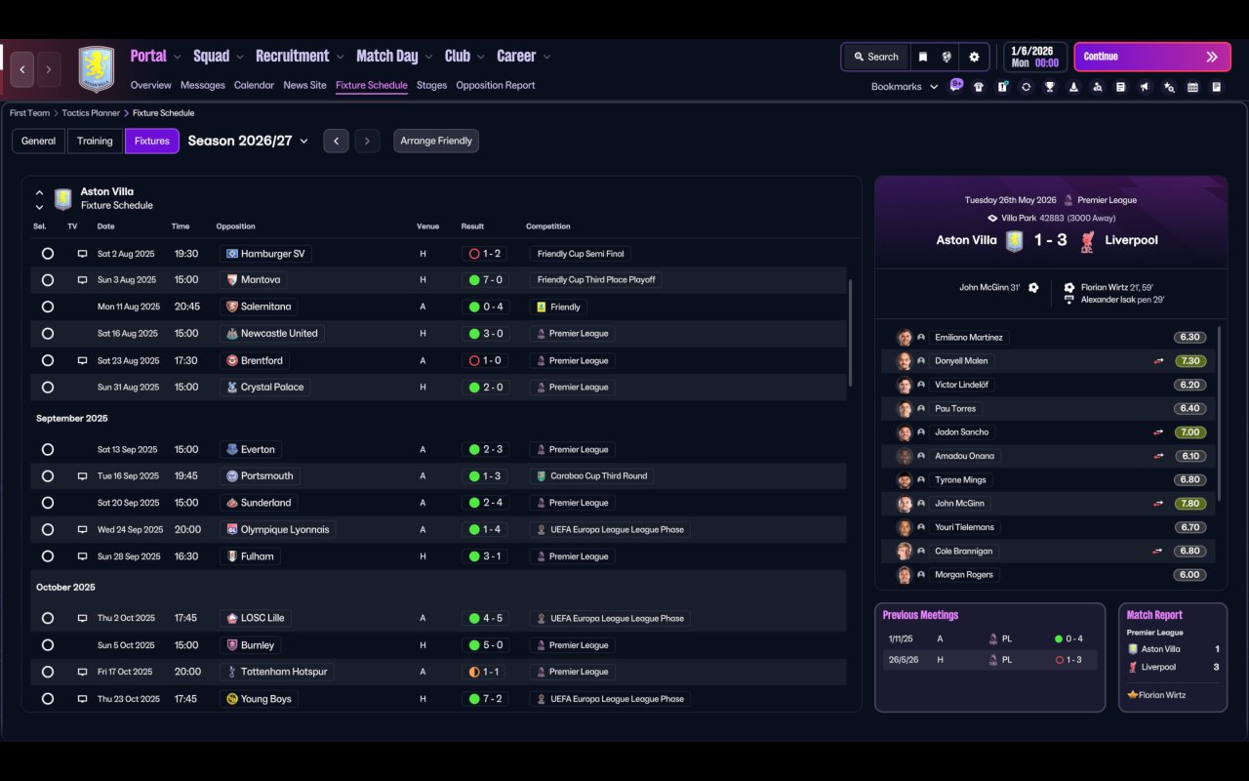Open the 1/11/25 previous meeting row
The image size is (1249, 781).
[989, 638]
